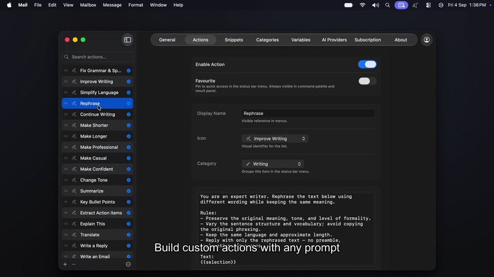Switch to the AI Providers tab
The height and width of the screenshot is (277, 494).
click(334, 40)
